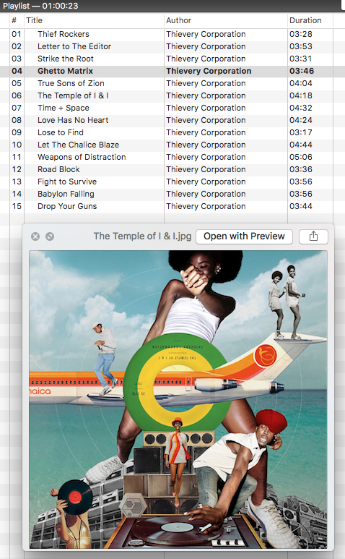Sort playlist by Title column header
Viewport: 345px width, 559px height.
[x=94, y=20]
